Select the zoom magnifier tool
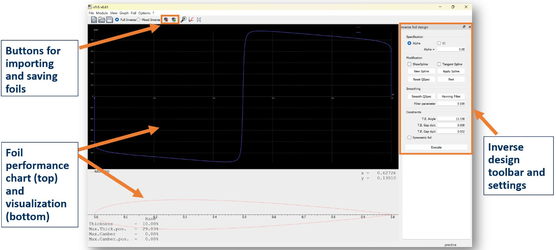This screenshot has height=250, width=556. click(x=183, y=20)
